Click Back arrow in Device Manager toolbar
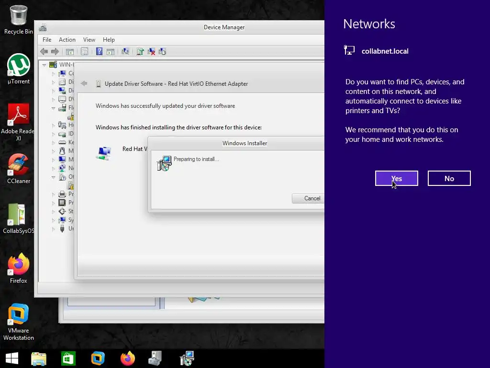 pos(44,52)
